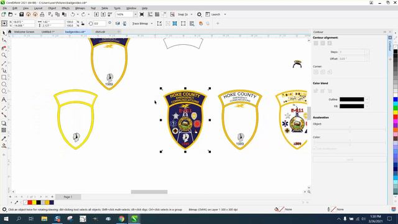
Task: Select the Freehand drawing tool
Action: click(x=4, y=63)
